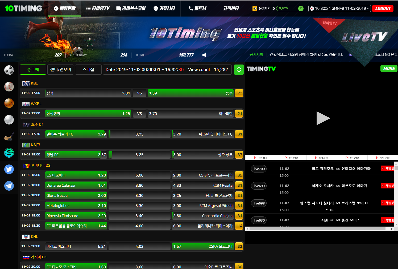The height and width of the screenshot is (269, 398).
Task: Watch broadcast for 서울 SK match
Action: [x=387, y=220]
